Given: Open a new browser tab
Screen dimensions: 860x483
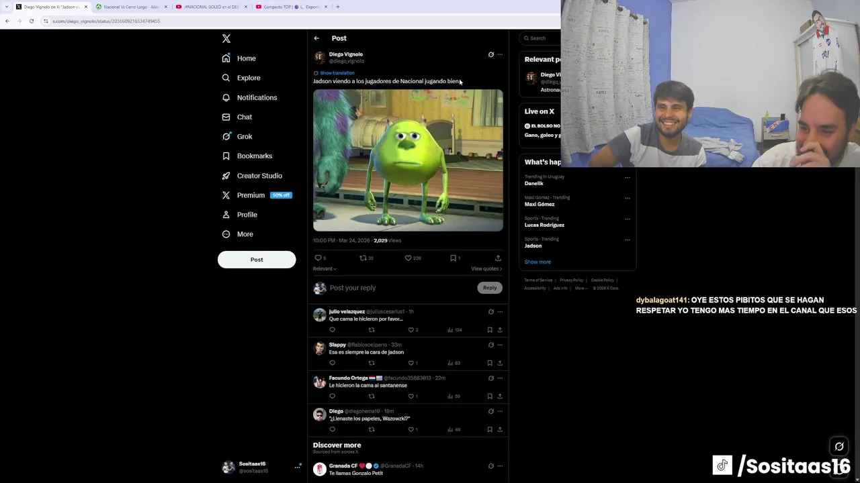Looking at the screenshot, I should click(338, 7).
